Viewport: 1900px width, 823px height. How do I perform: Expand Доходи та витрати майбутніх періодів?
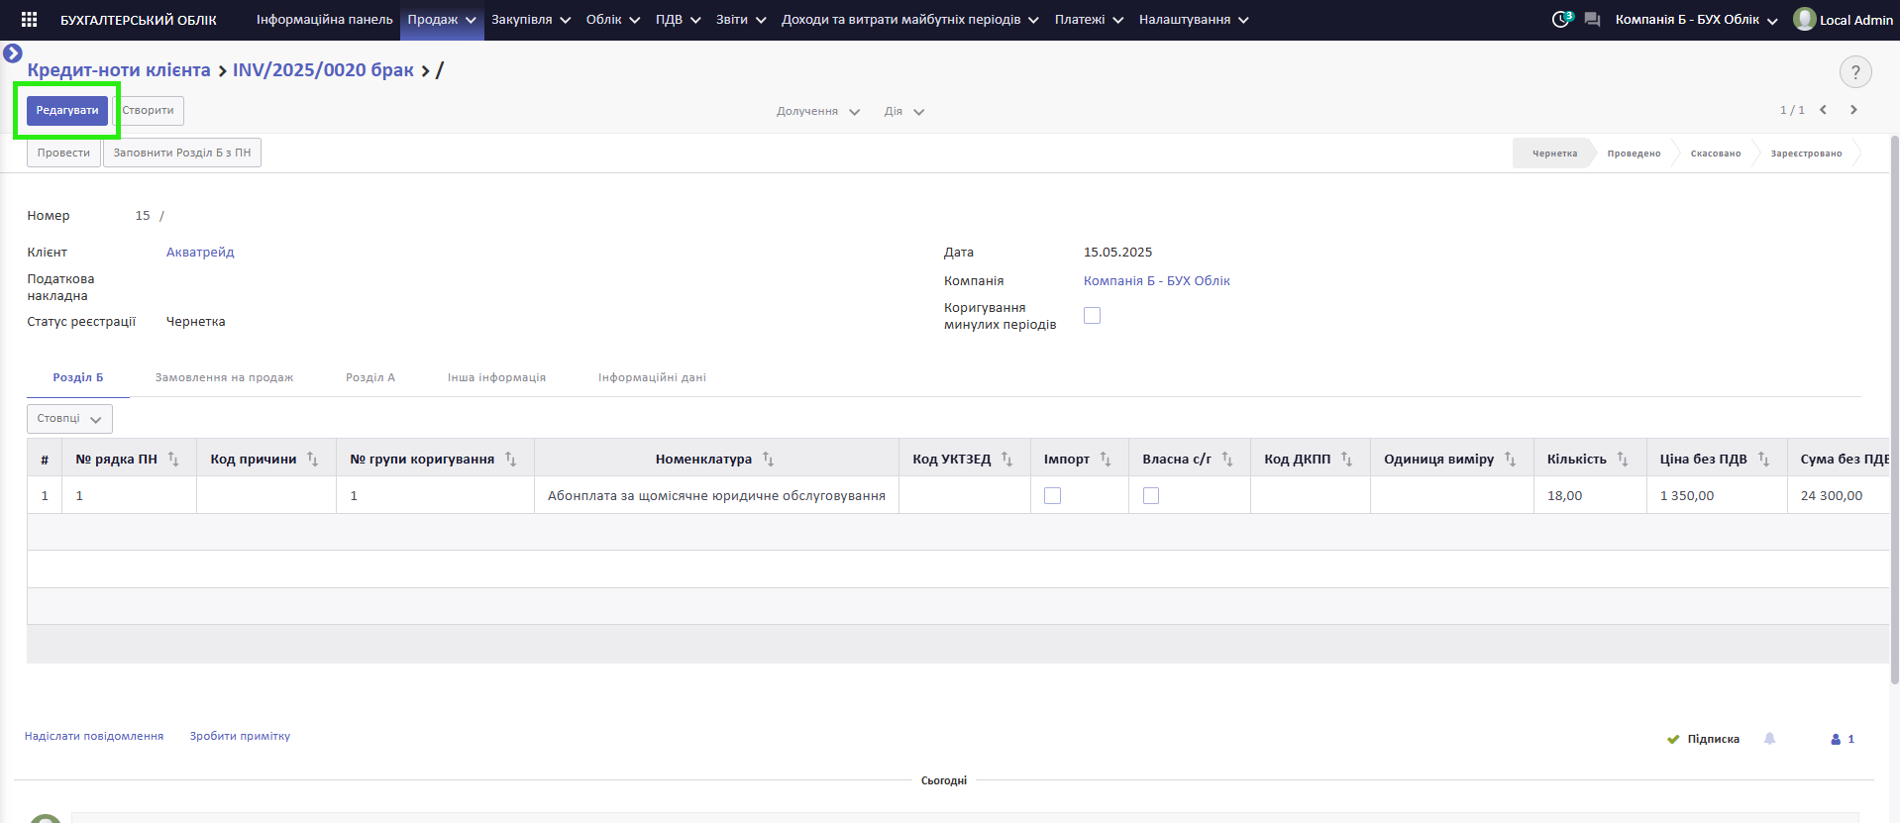pos(909,20)
